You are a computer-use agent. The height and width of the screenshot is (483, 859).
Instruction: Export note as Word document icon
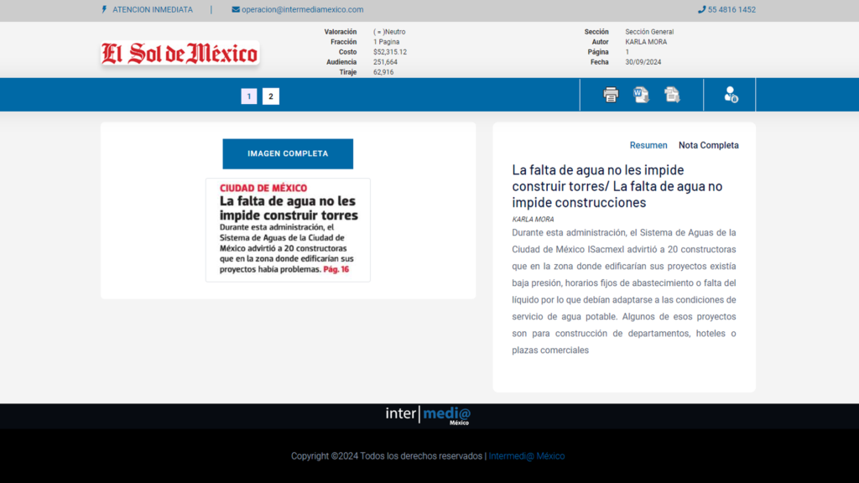[x=641, y=95]
